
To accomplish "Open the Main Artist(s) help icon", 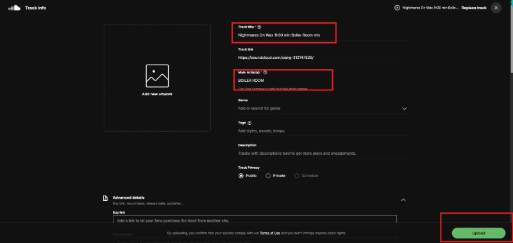I will (x=265, y=72).
